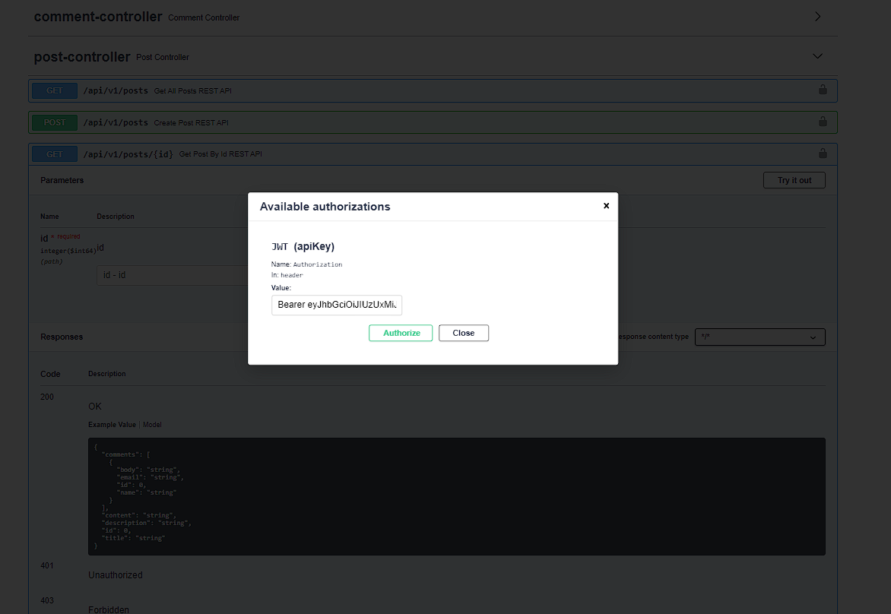Click lock icon on GET /api/v1/posts row
The width and height of the screenshot is (891, 614).
pyautogui.click(x=823, y=90)
